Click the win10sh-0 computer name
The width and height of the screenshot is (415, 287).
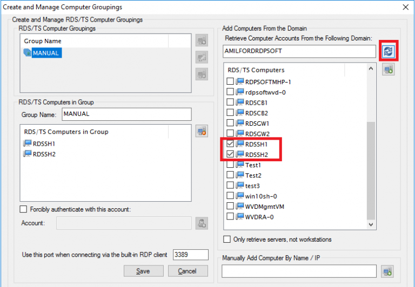(x=261, y=196)
